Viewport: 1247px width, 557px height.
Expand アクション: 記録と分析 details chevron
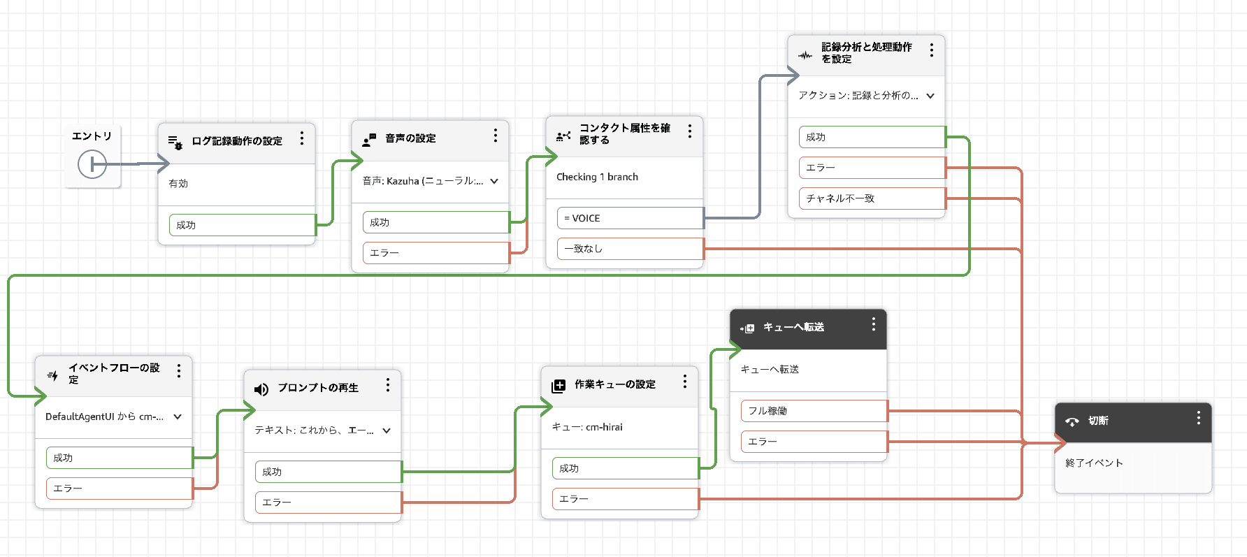pos(930,96)
